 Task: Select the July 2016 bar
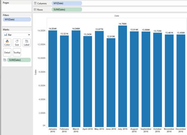coord(123,76)
